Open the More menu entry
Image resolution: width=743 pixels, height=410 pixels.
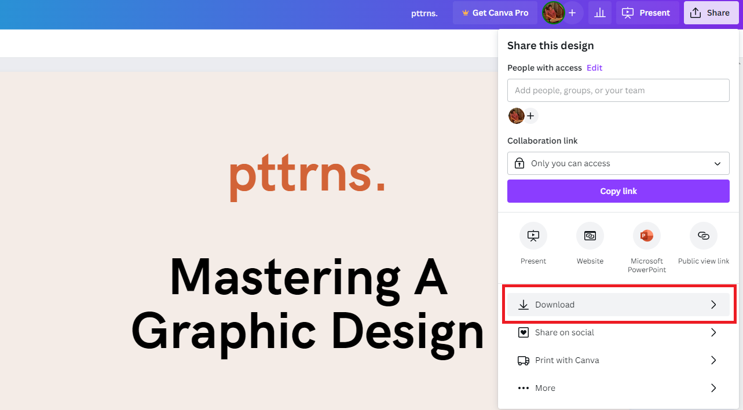tap(618, 388)
